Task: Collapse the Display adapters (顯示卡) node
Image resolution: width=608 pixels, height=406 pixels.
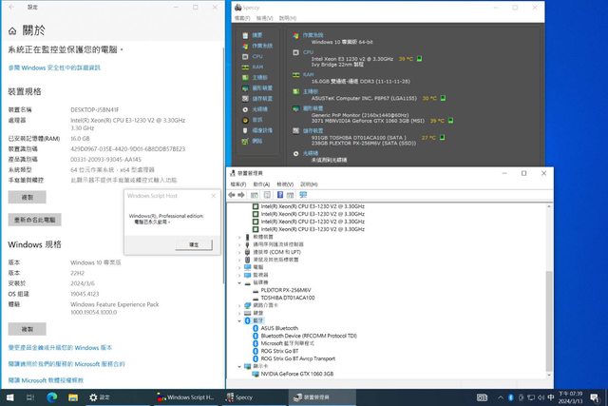Action: 239,366
